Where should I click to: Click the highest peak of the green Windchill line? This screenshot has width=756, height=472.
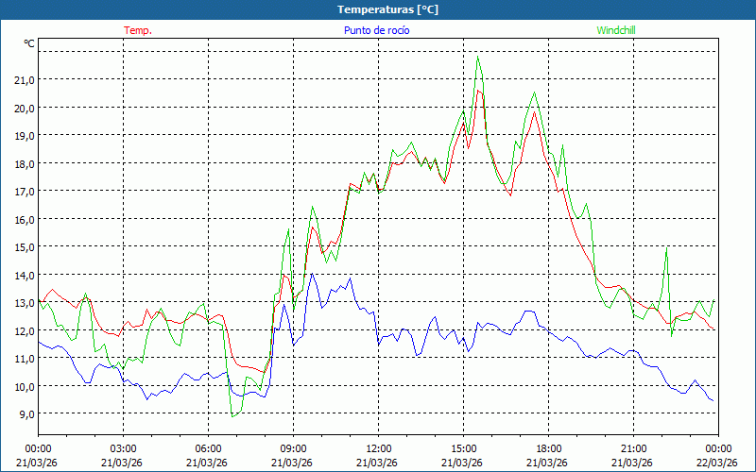[478, 57]
